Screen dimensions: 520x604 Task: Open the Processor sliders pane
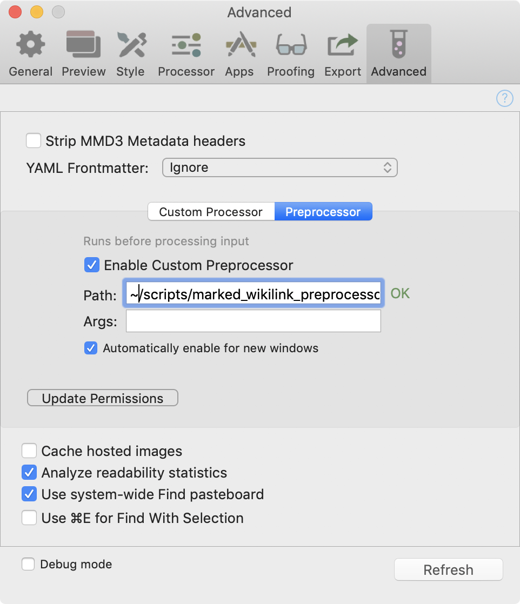[x=186, y=54]
